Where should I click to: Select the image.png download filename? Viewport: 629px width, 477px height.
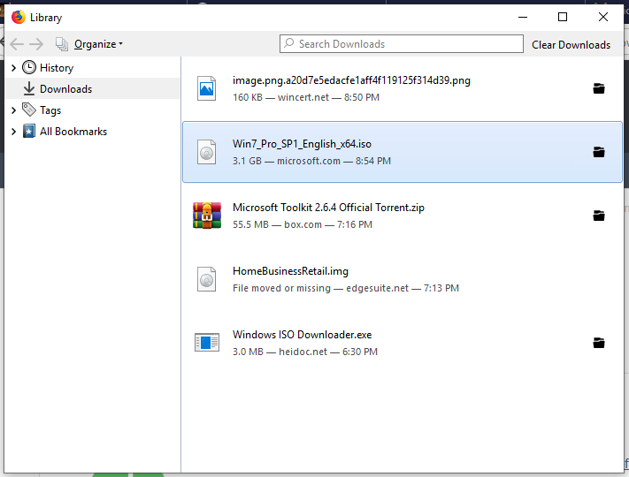[x=351, y=80]
